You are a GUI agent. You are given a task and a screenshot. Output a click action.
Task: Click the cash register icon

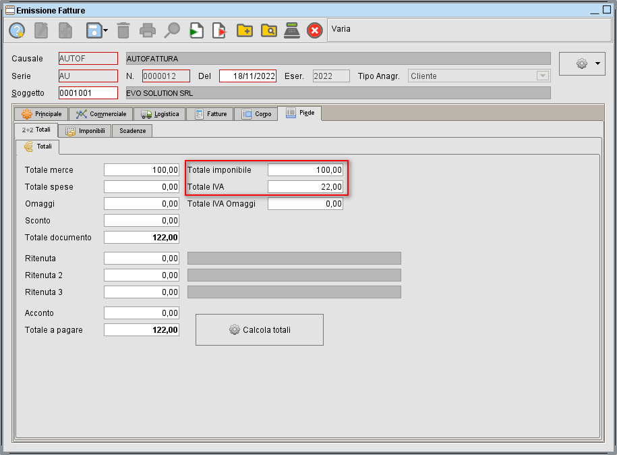[x=292, y=30]
